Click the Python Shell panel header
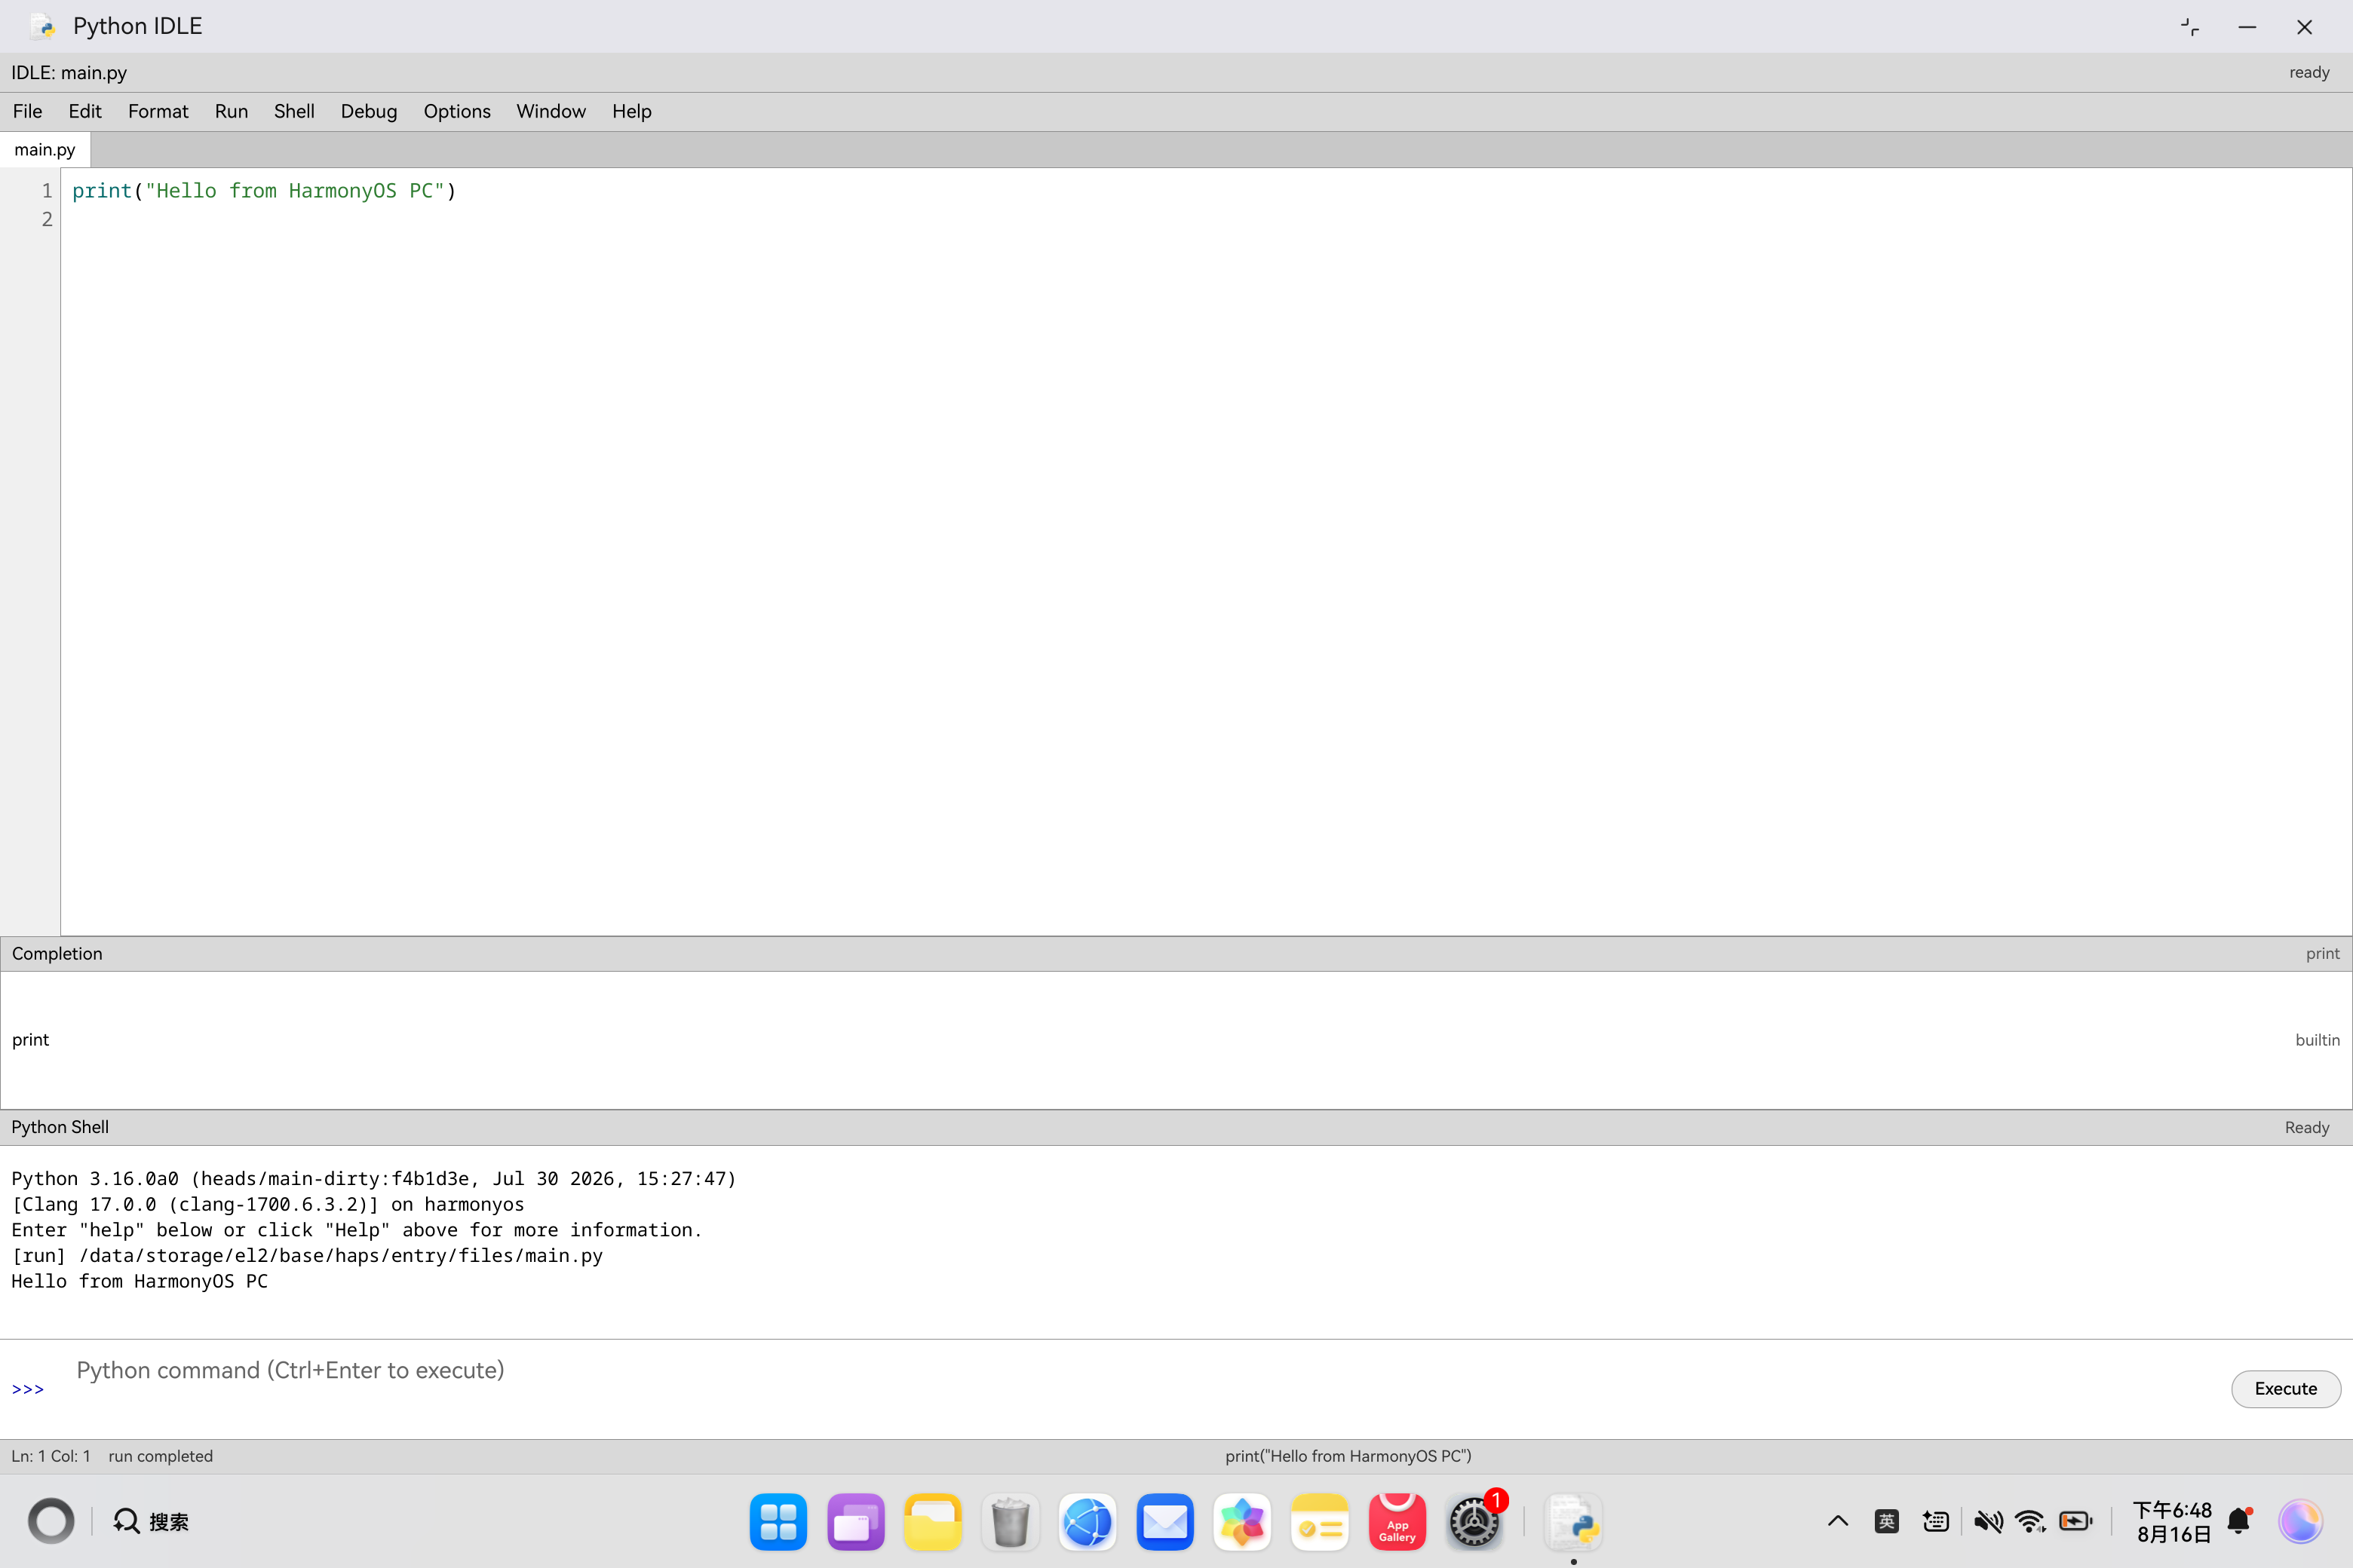This screenshot has width=2353, height=1568. pos(1176,1127)
